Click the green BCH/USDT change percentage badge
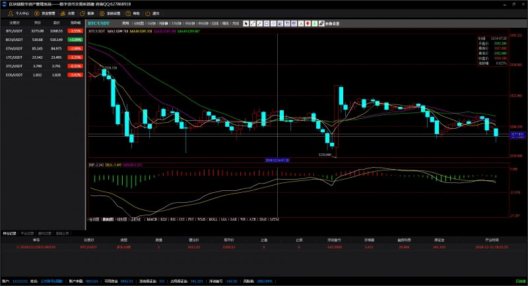Viewport: 528px width, 286px height. pyautogui.click(x=75, y=40)
